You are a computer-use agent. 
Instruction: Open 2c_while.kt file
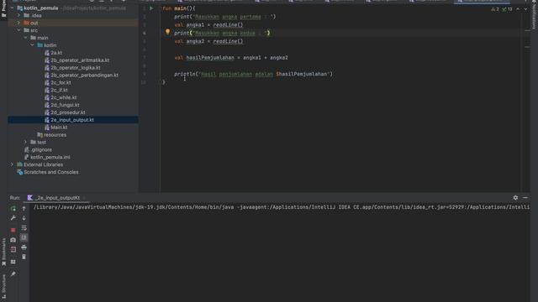coord(64,97)
